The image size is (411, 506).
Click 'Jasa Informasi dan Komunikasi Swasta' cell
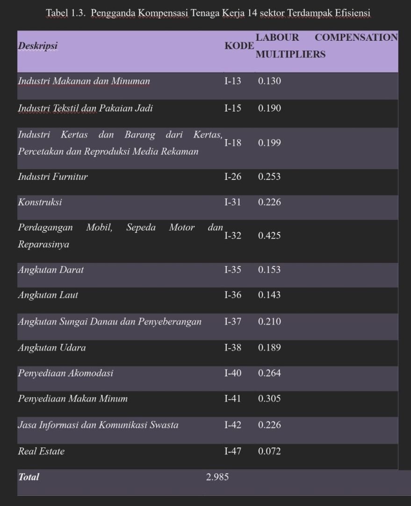[x=98, y=425]
